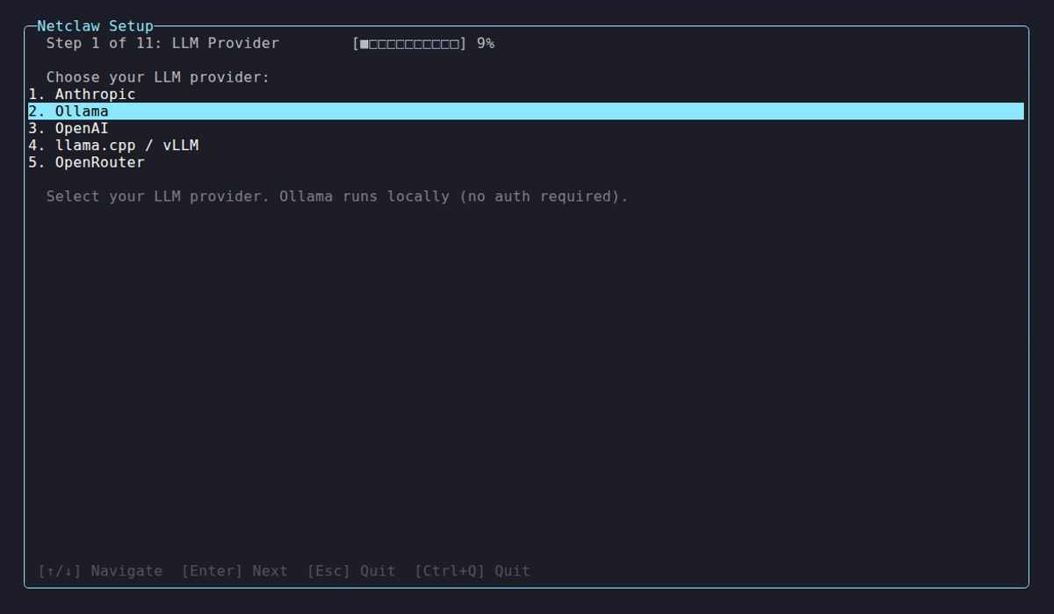This screenshot has height=614, width=1054.
Task: Click the [Ctrl+Q] Quit hint
Action: click(473, 571)
